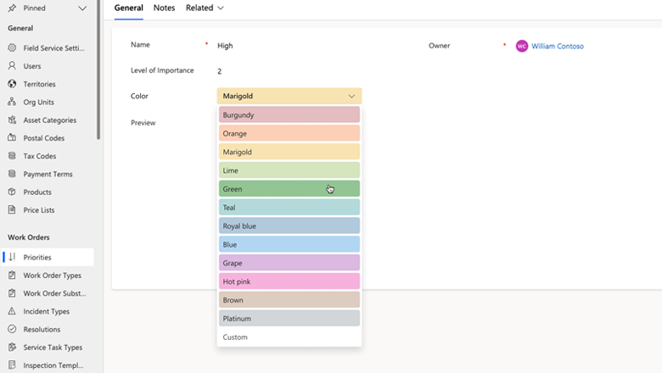The image size is (662, 373).
Task: Open William Contoso owner link
Action: [558, 46]
